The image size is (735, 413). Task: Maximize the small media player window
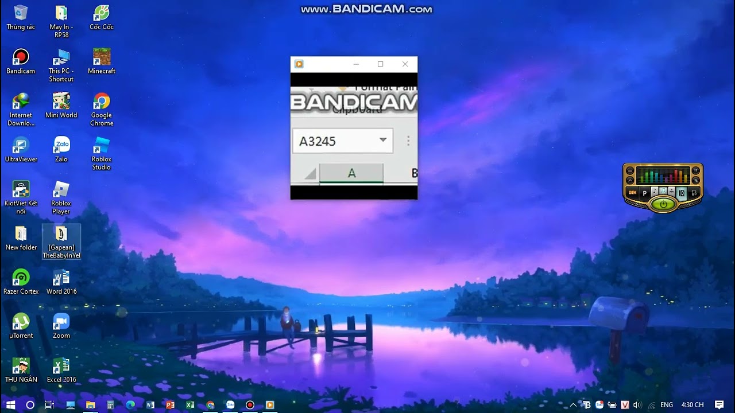coord(380,64)
